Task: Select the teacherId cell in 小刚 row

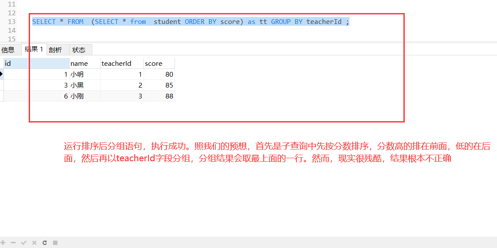Action: coord(122,96)
